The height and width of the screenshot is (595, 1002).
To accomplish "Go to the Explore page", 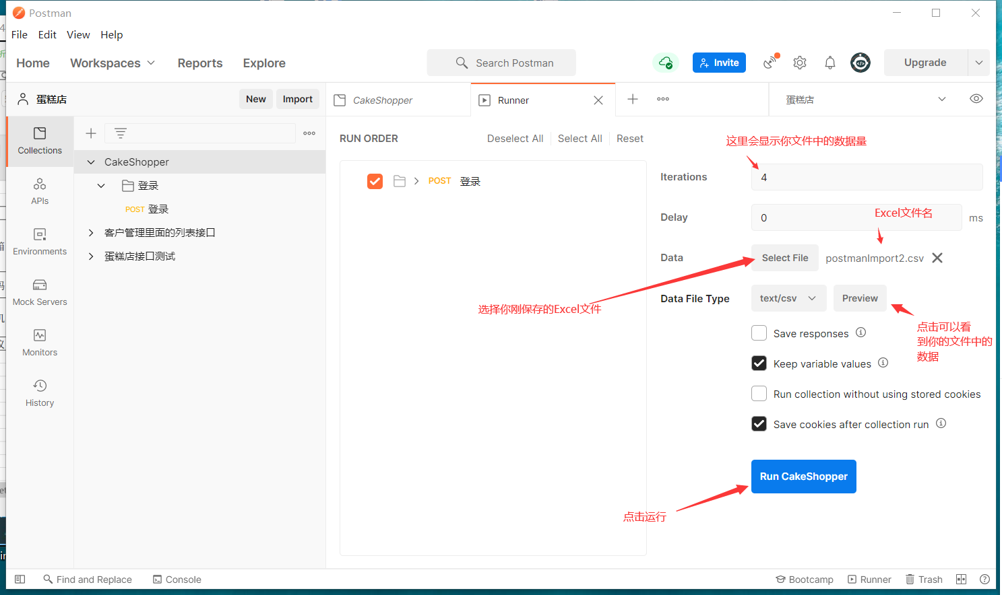I will tap(264, 63).
